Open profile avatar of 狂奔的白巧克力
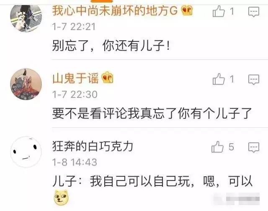268x211 pixels. pyautogui.click(x=26, y=152)
